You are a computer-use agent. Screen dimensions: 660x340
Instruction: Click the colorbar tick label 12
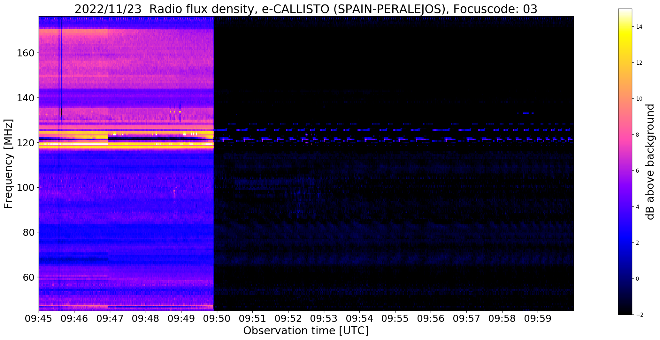pos(639,63)
